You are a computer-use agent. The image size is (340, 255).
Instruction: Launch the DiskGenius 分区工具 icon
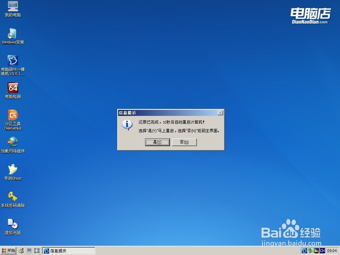point(13,120)
